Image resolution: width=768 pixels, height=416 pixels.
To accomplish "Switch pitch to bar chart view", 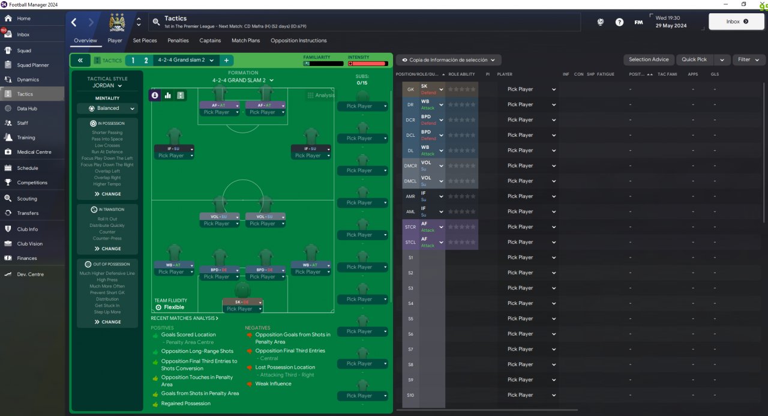I will click(167, 95).
